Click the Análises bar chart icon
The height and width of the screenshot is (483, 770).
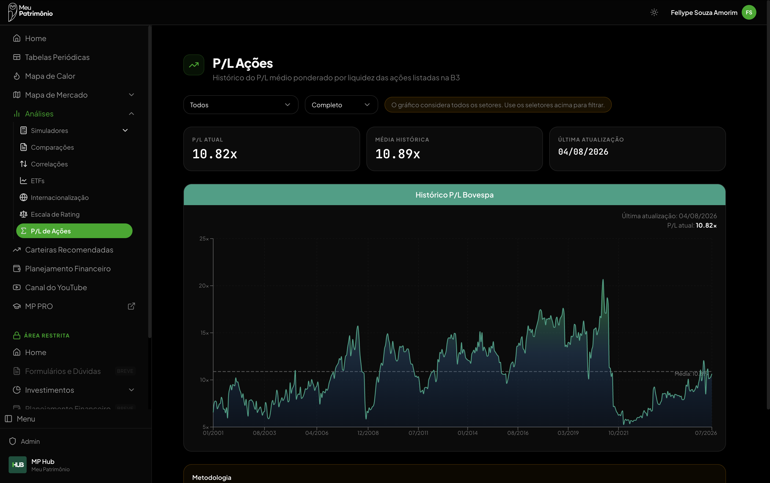click(16, 114)
